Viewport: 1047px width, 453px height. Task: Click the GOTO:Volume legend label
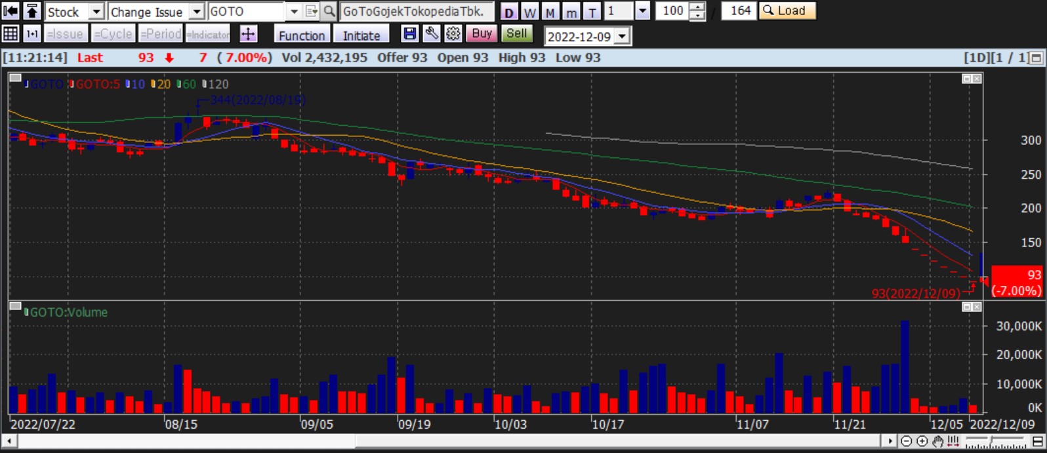tap(66, 313)
